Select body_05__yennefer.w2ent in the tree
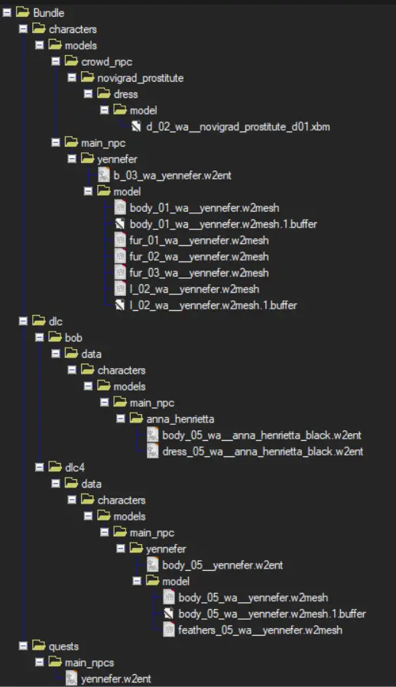 pos(222,565)
